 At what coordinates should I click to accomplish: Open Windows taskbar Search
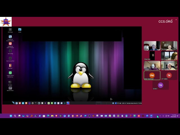click(x=15, y=116)
